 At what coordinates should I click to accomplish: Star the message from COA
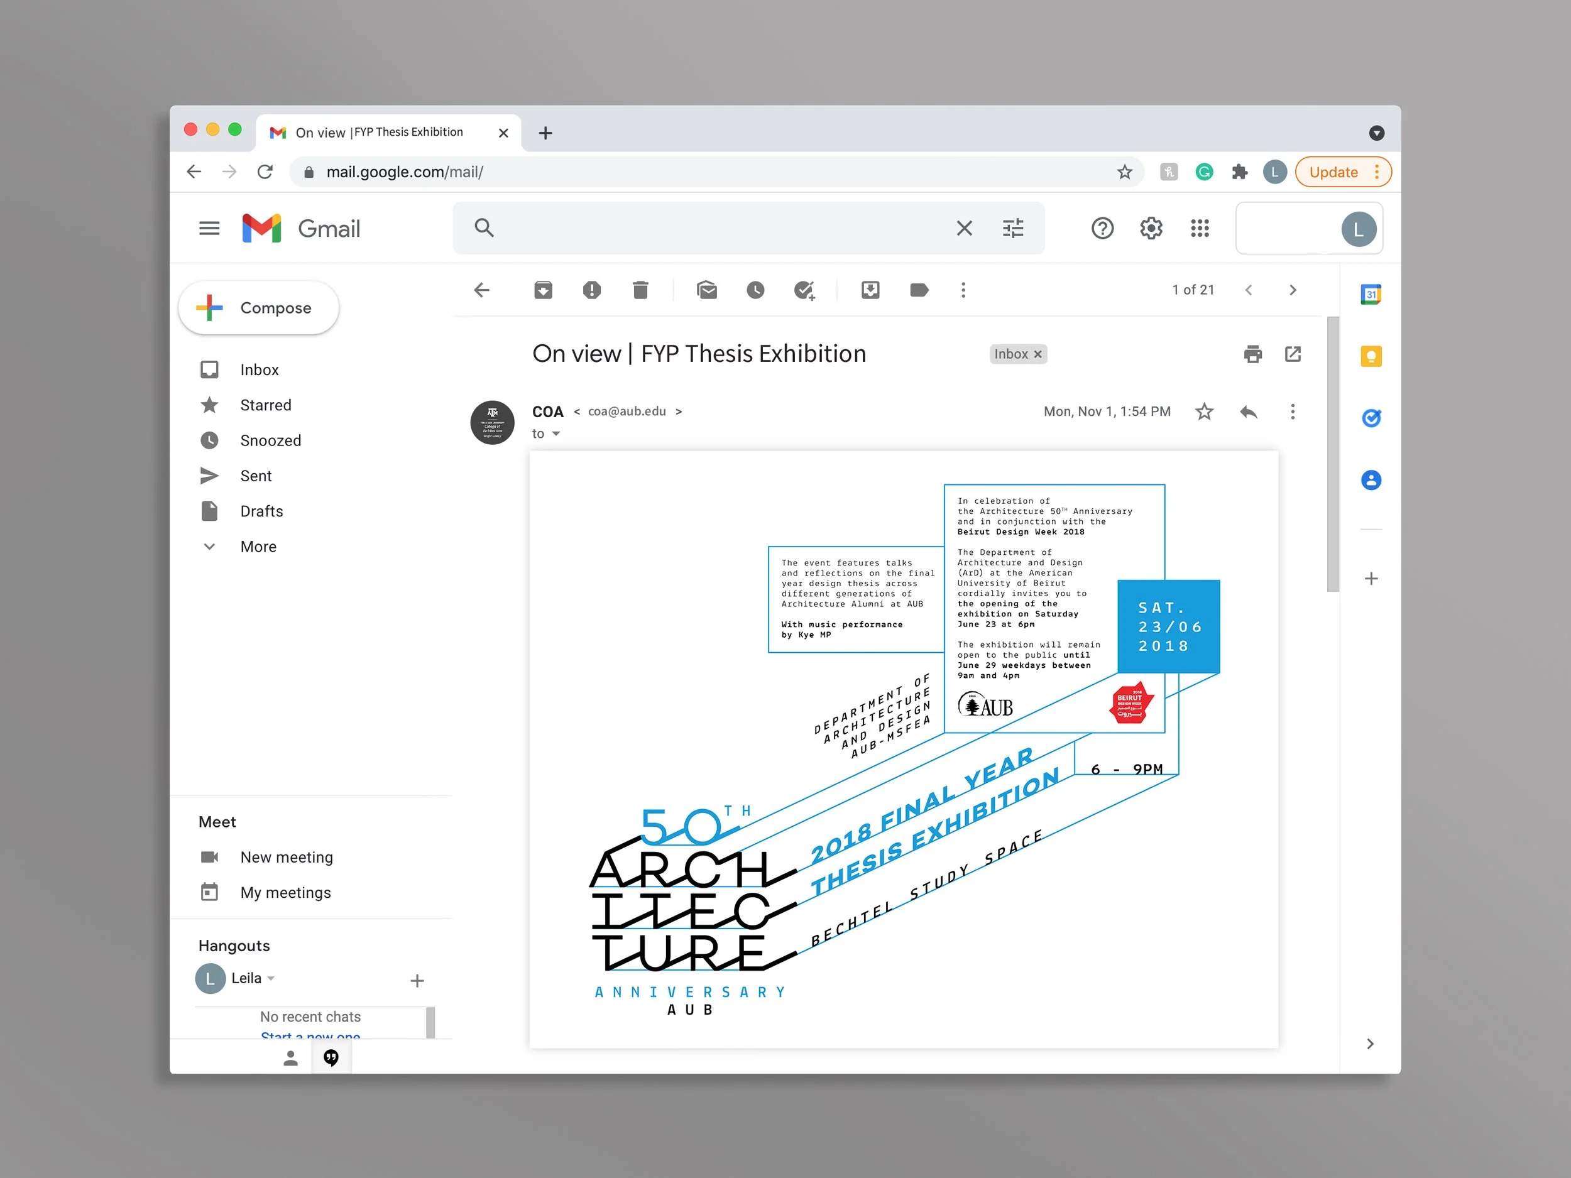(x=1205, y=412)
